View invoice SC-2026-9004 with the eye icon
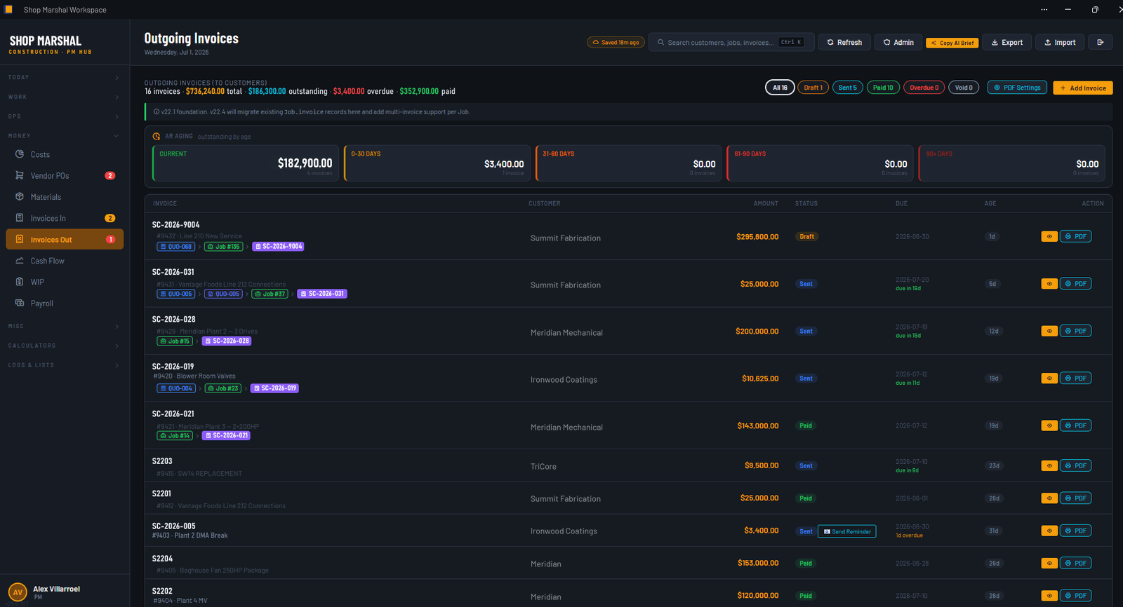 (1049, 237)
